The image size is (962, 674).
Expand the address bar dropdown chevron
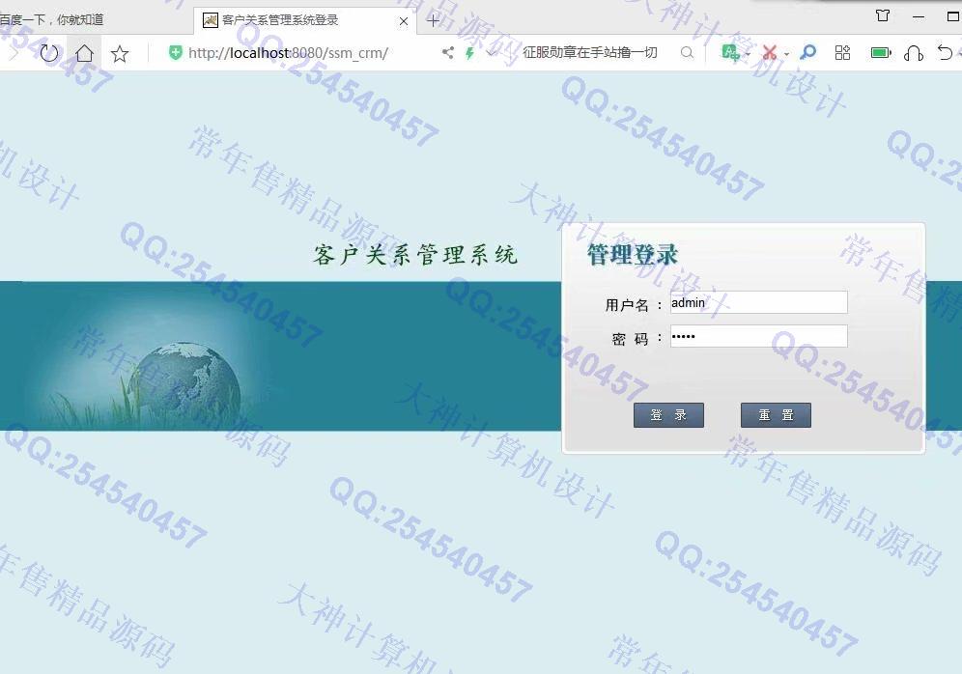click(491, 53)
